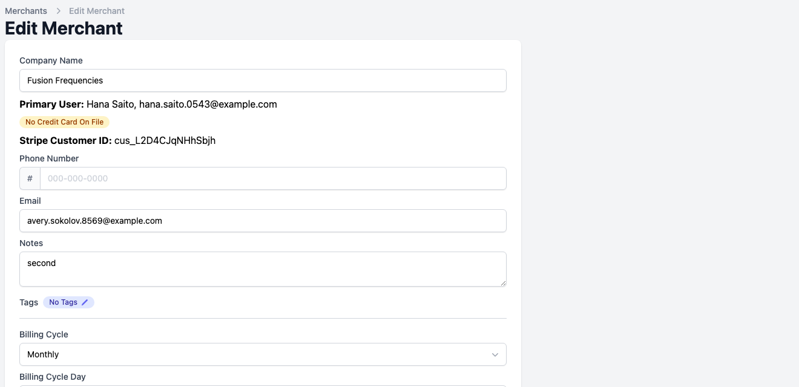Select the No Credit Card On File badge

[65, 122]
